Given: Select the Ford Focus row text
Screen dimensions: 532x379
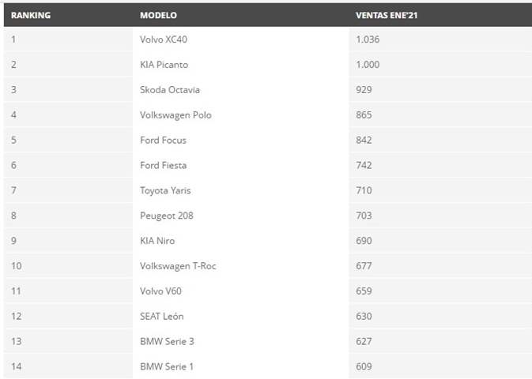Looking at the screenshot, I should [163, 141].
